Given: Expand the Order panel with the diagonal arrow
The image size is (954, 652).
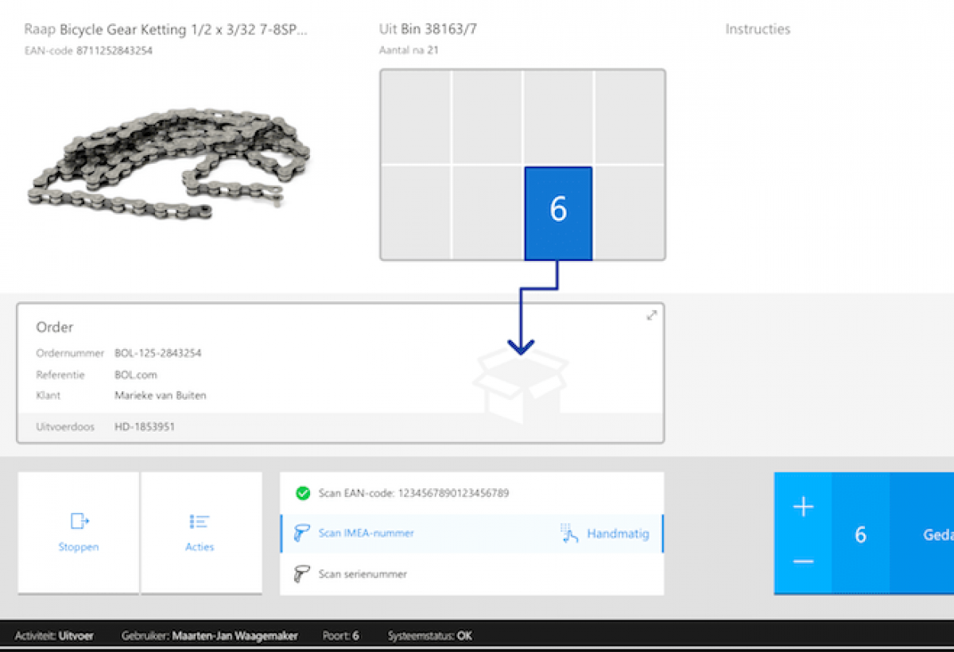Looking at the screenshot, I should [651, 315].
